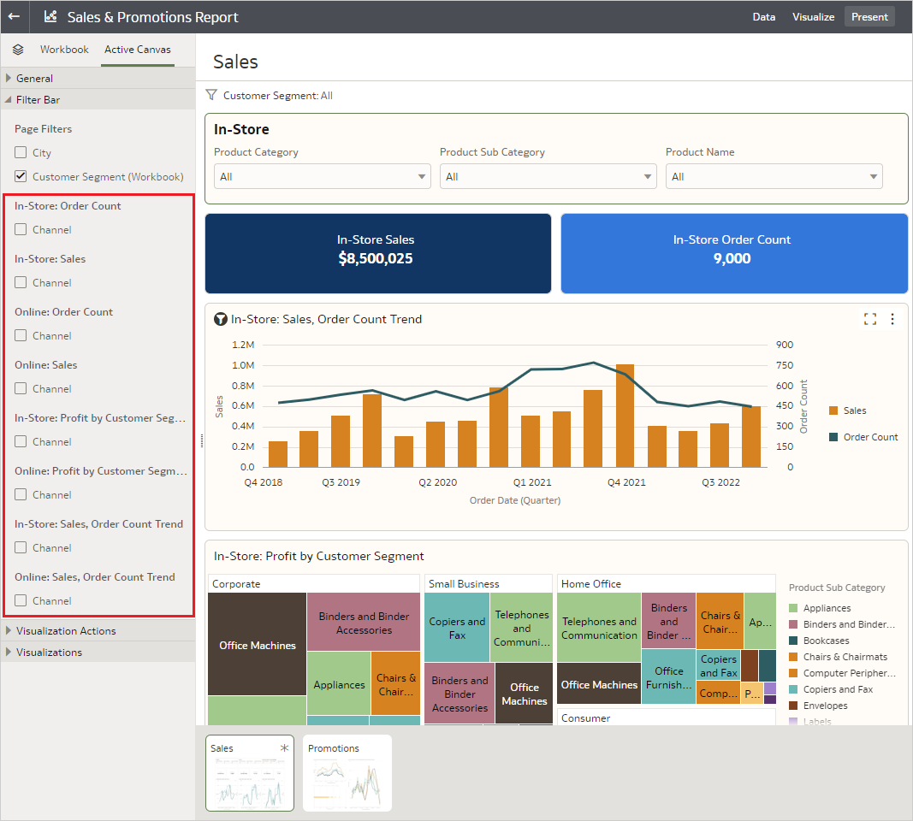Click the filter icon on trend chart title
The image size is (913, 821).
[x=220, y=319]
